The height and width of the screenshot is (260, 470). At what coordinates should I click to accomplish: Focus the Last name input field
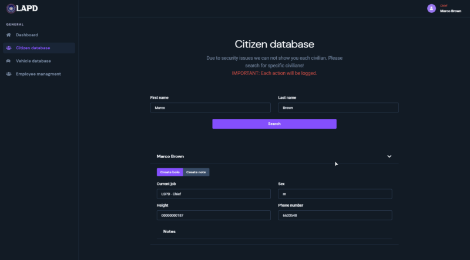(x=338, y=108)
